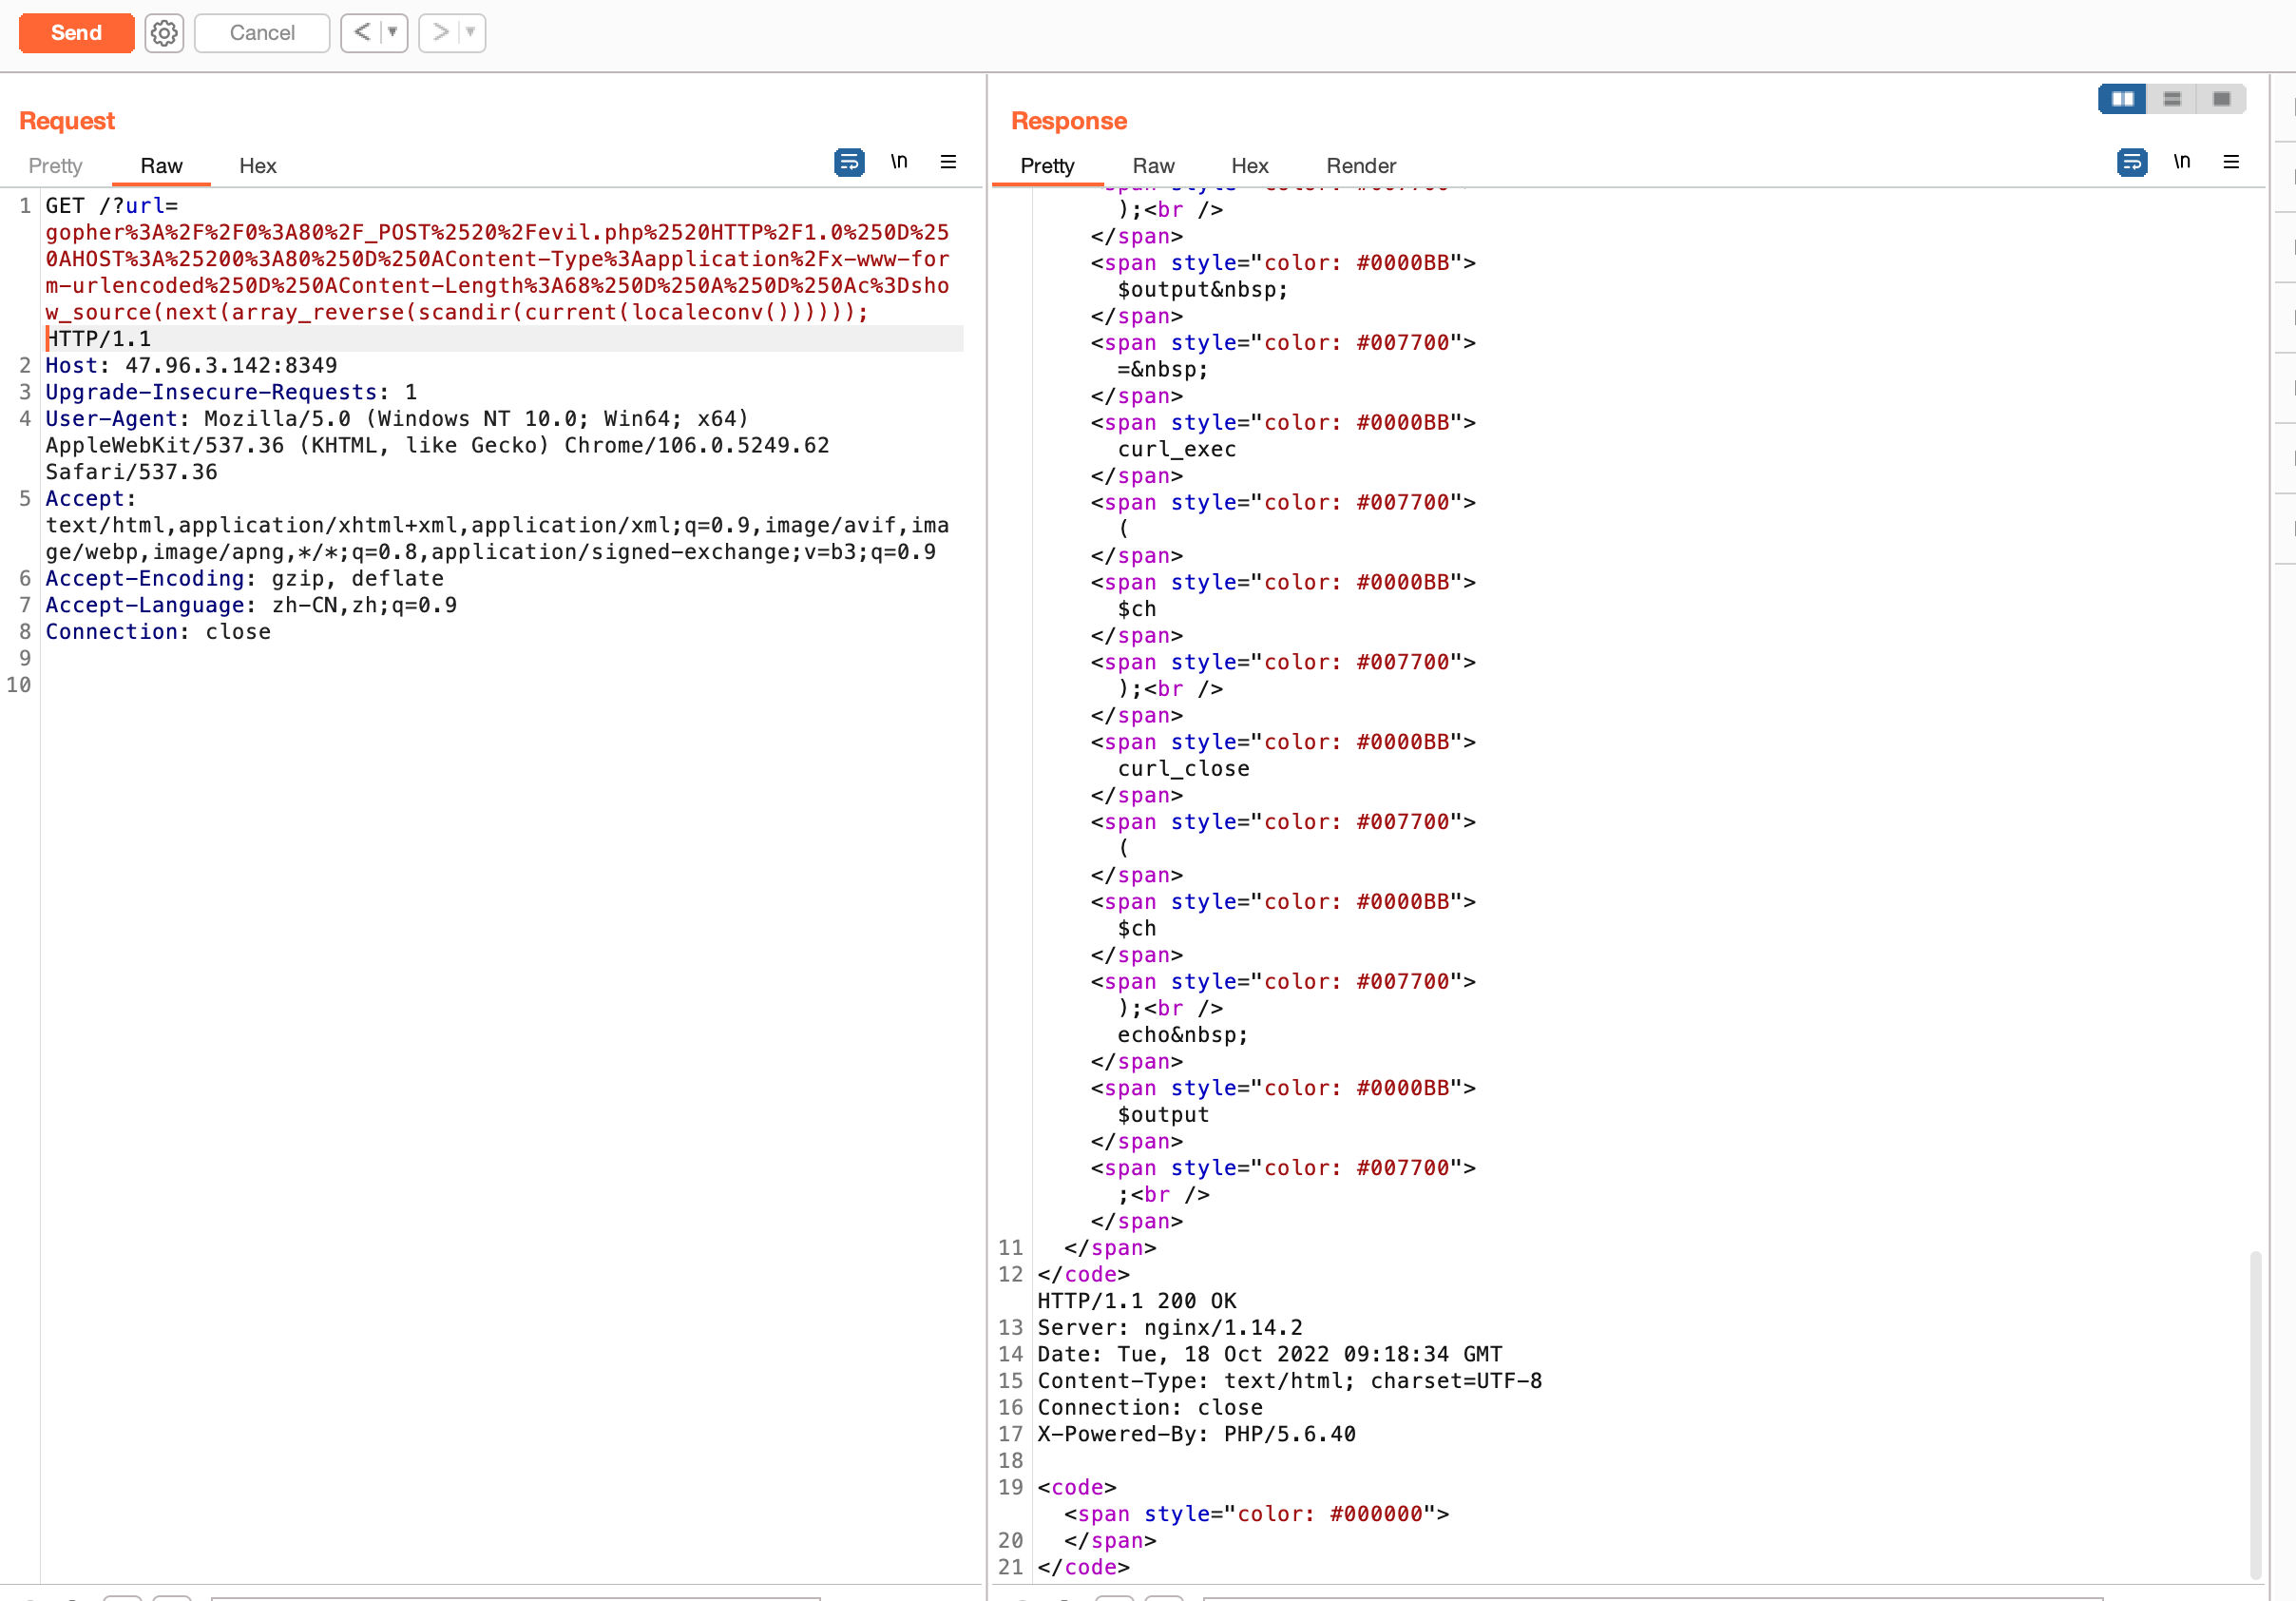
Task: Go to next request in history
Action: 440,33
